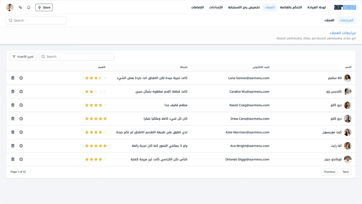Open the user profile avatar in header
The width and height of the screenshot is (362, 204).
point(10,7)
